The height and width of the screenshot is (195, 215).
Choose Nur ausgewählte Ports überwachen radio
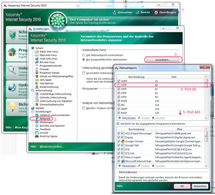[x=83, y=59]
